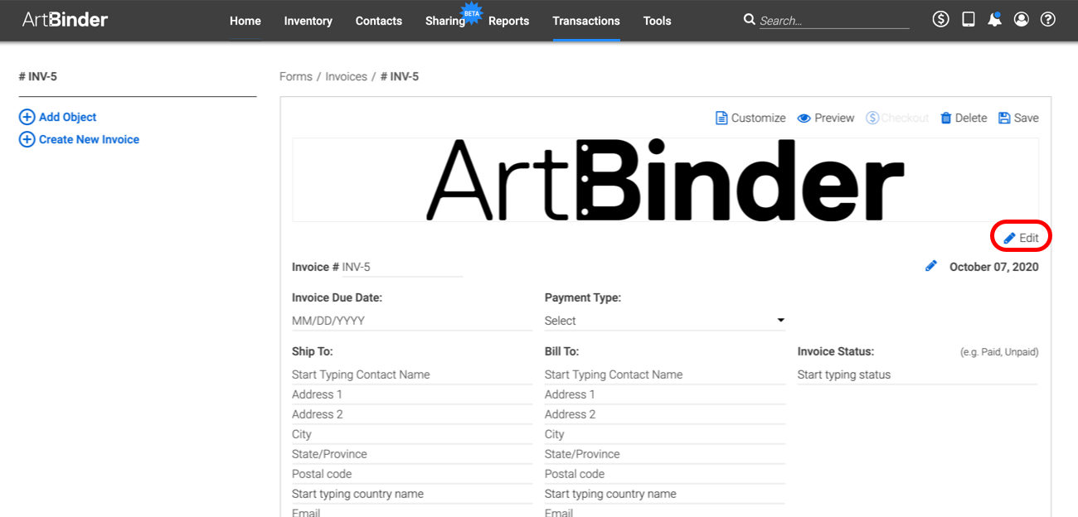Click the large ArtBinder invoice logo image

point(665,180)
